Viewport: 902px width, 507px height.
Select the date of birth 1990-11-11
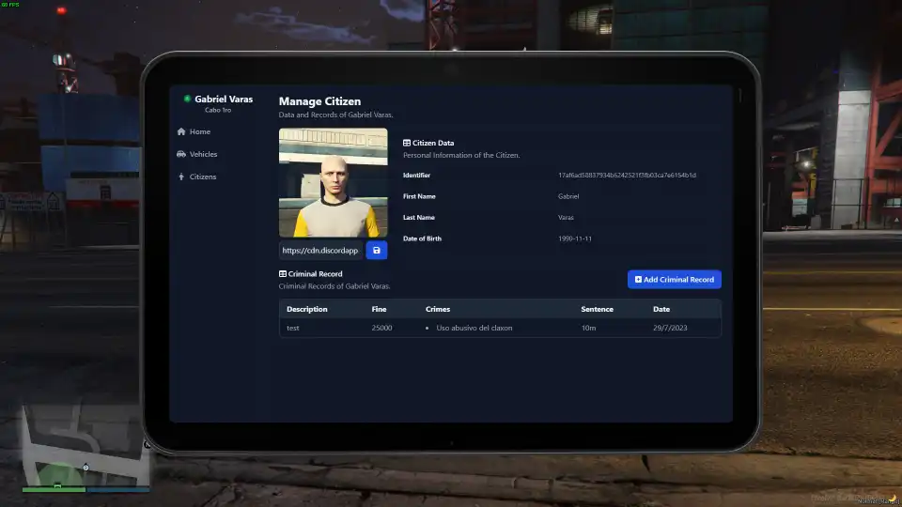(x=575, y=238)
